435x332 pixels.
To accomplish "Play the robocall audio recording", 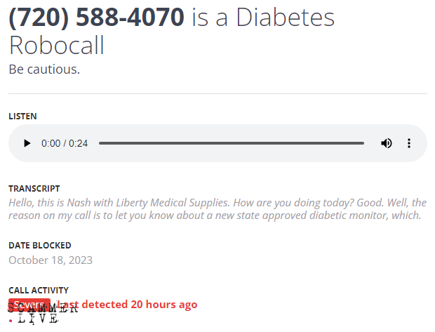I will [27, 143].
